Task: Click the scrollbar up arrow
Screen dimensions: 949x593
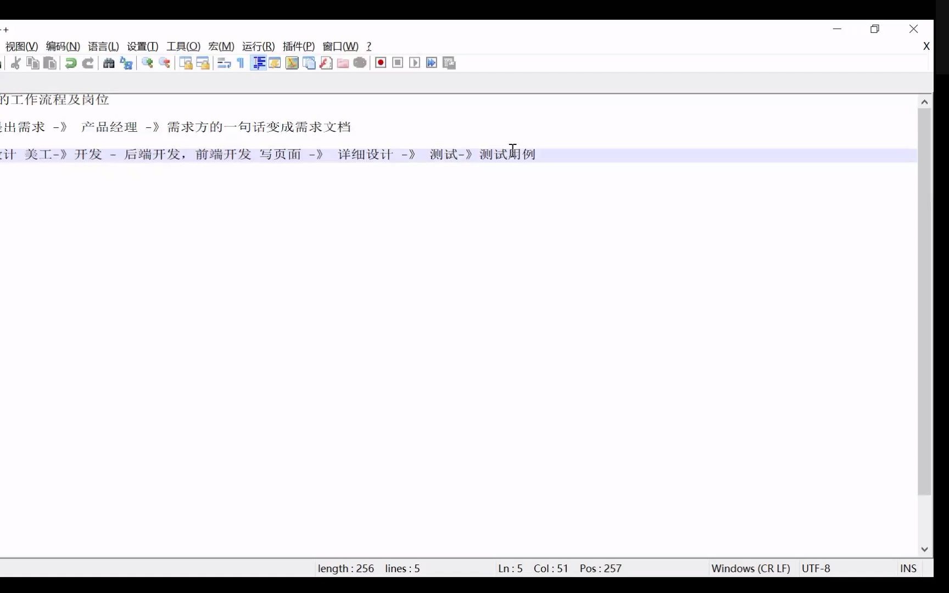Action: click(924, 102)
